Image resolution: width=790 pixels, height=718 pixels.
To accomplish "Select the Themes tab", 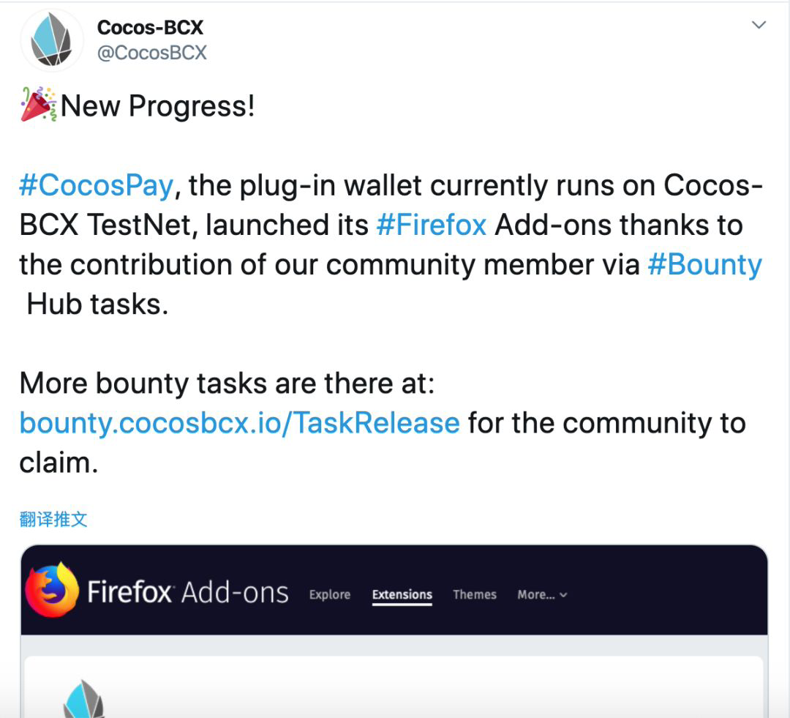I will [x=475, y=595].
